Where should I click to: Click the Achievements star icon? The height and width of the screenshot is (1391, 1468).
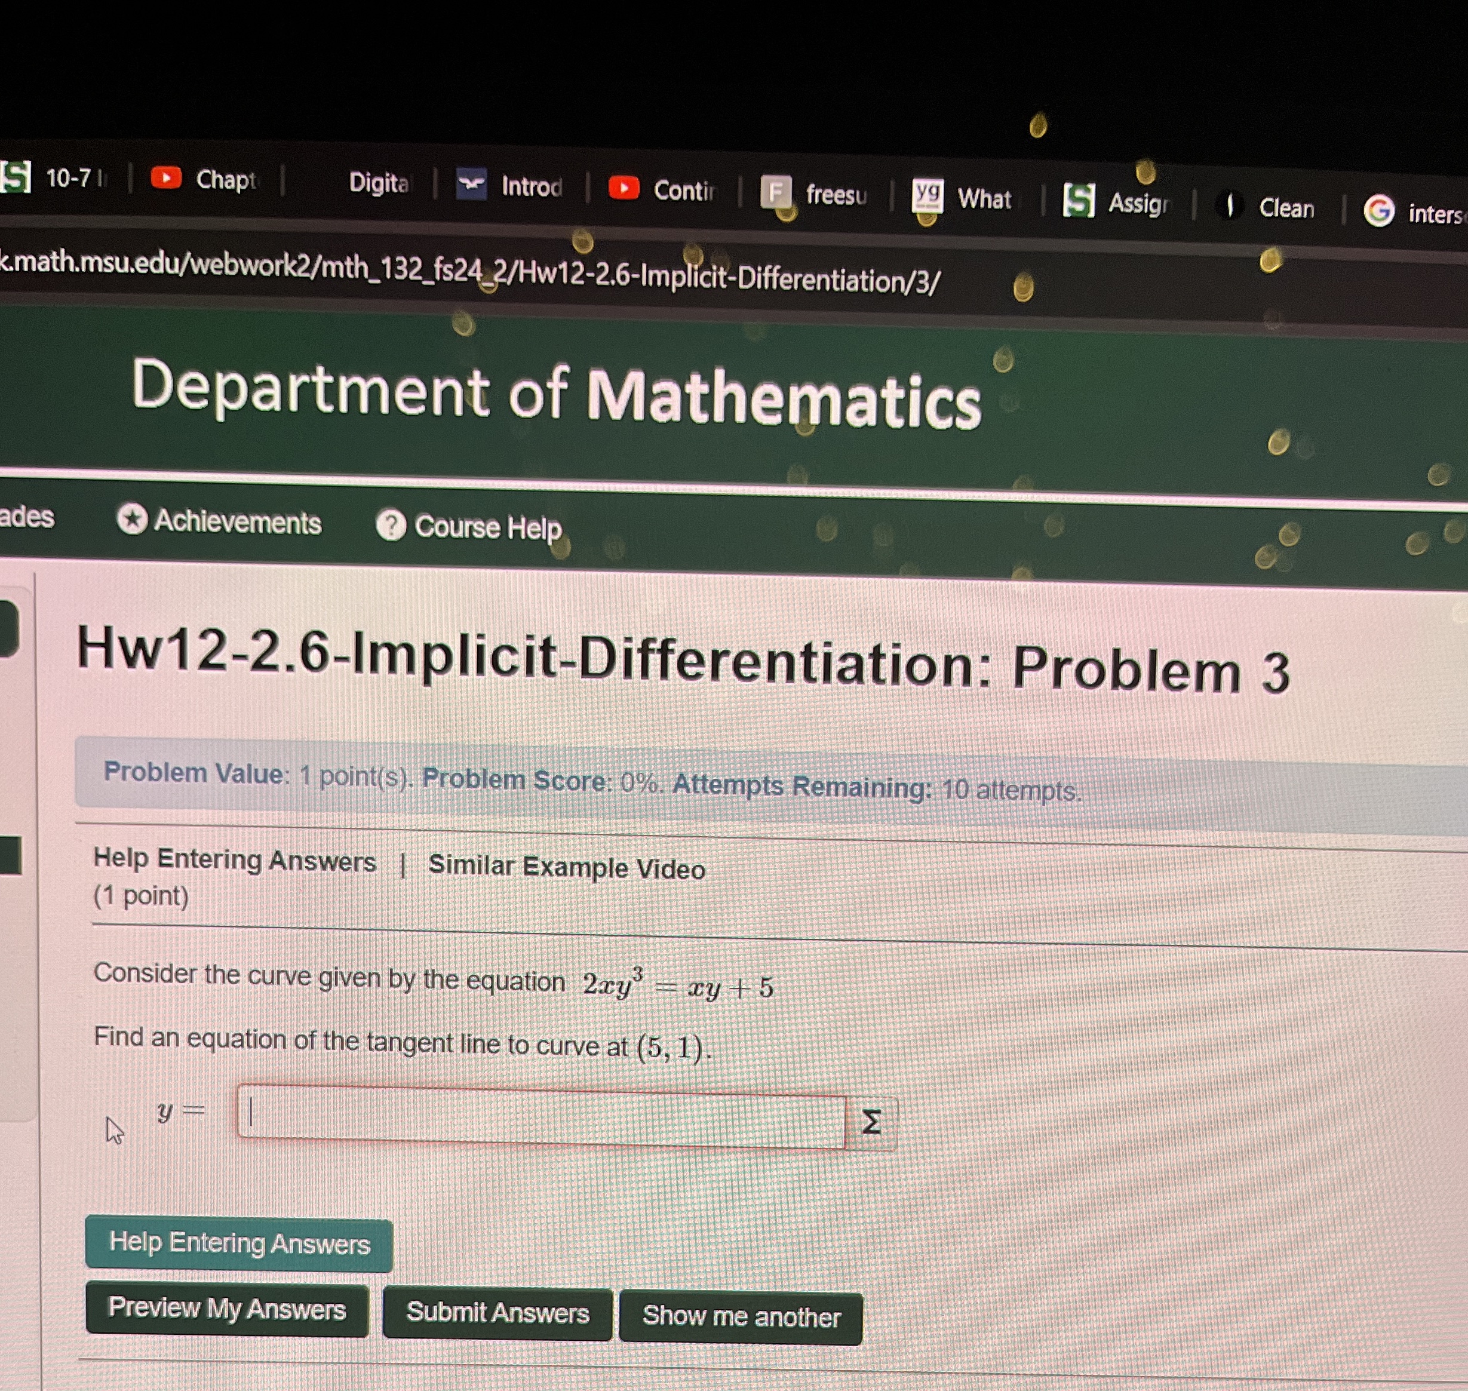[133, 519]
